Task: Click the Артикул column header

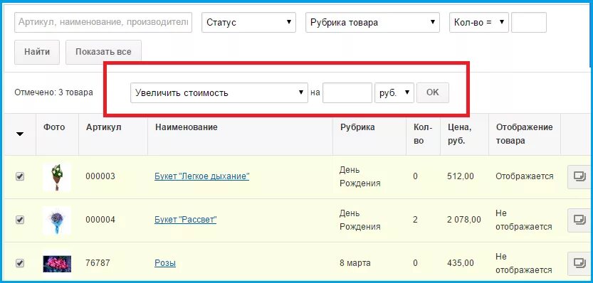Action: coord(104,127)
